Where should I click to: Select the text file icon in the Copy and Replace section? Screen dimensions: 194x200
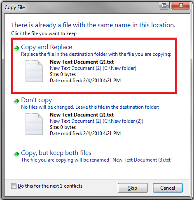click(34, 71)
